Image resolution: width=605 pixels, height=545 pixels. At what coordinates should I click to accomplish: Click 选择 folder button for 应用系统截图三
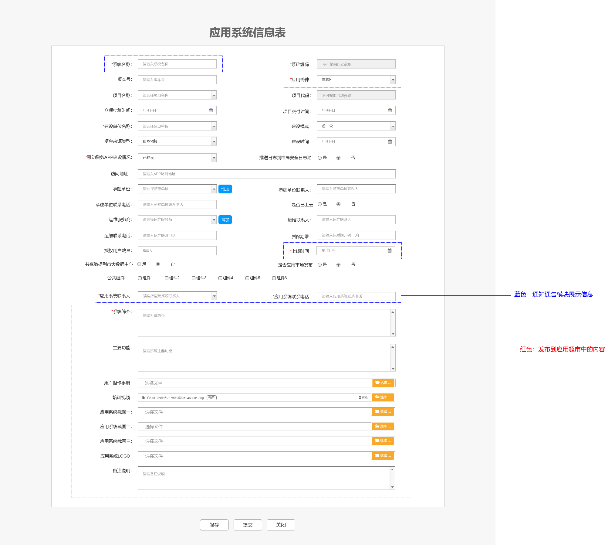pos(383,441)
